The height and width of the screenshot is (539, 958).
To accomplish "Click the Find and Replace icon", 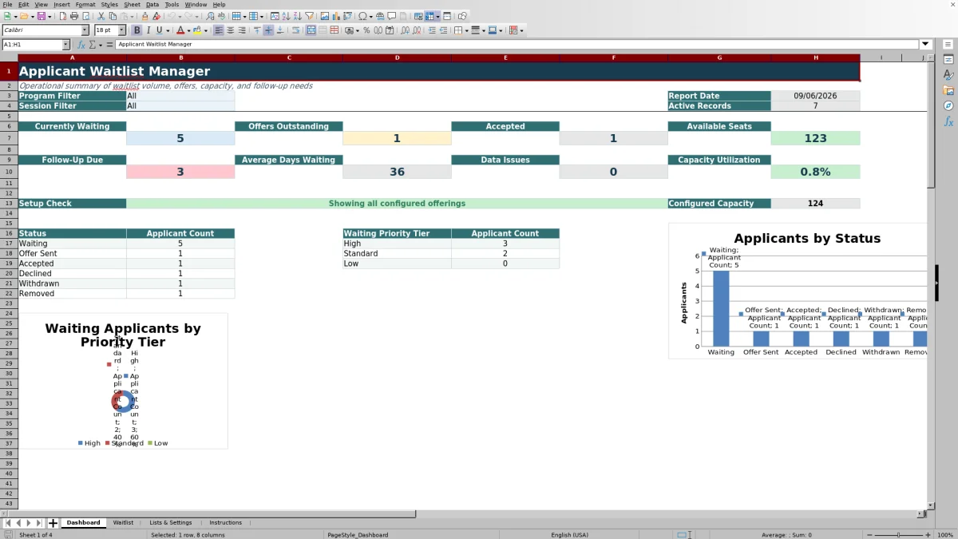I will [210, 16].
